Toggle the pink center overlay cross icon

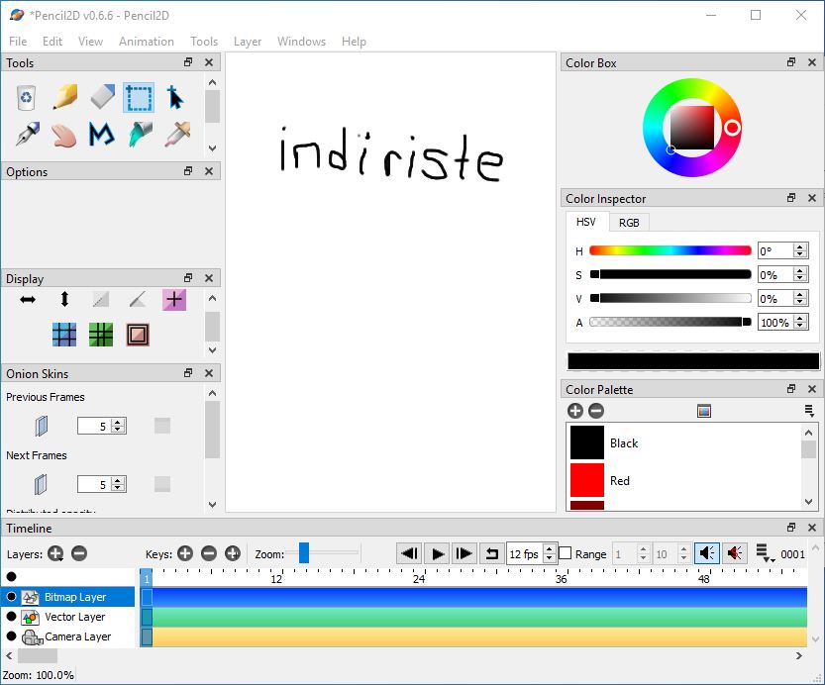point(174,300)
